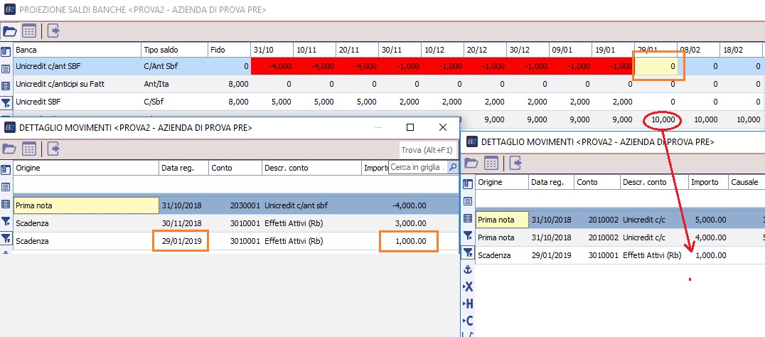Viewport: 765px width, 337px height.
Task: Click in the Cerca in griglia search field
Action: 418,167
